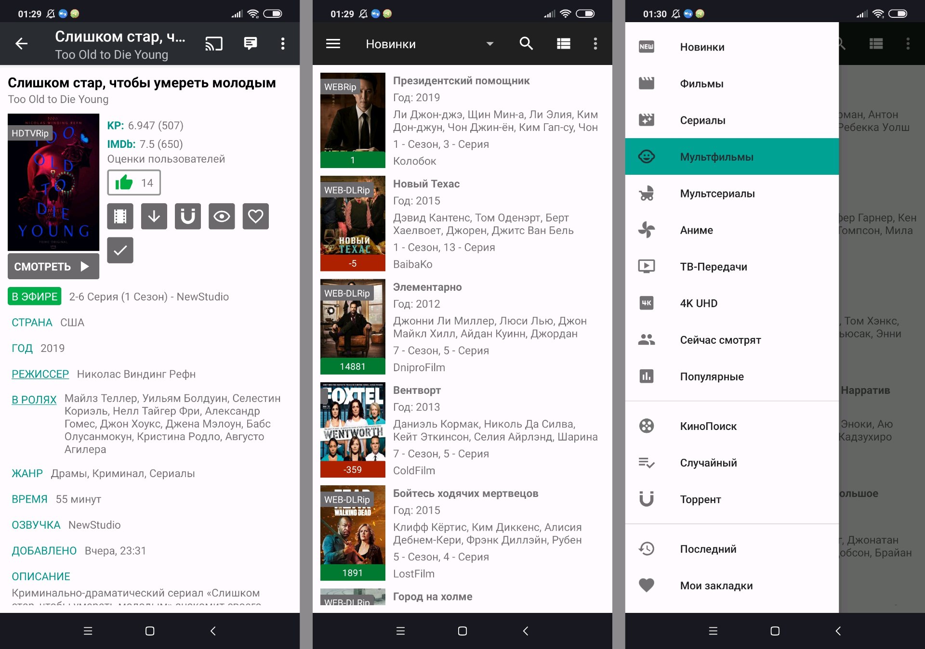925x649 pixels.
Task: Tap the ТВ-Передачи TV icon
Action: pyautogui.click(x=646, y=266)
